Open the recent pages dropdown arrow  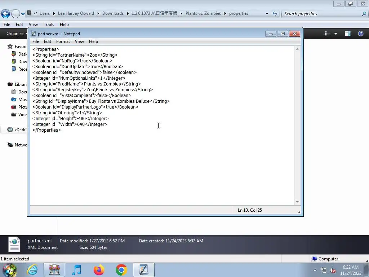coord(23,14)
